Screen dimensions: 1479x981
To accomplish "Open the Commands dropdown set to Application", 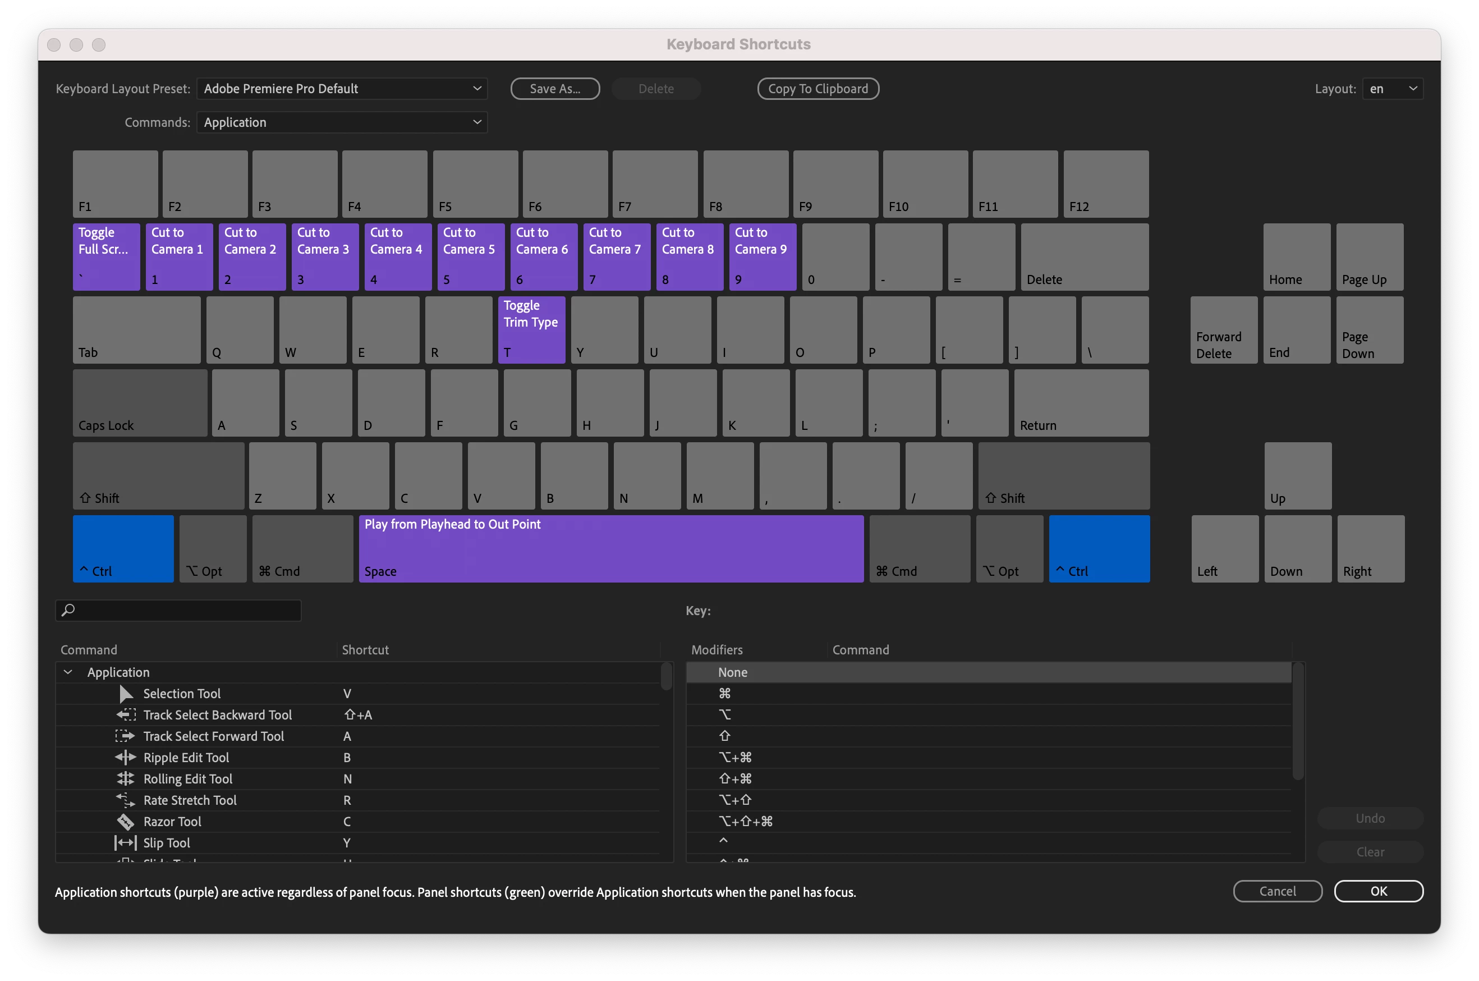I will click(x=342, y=122).
